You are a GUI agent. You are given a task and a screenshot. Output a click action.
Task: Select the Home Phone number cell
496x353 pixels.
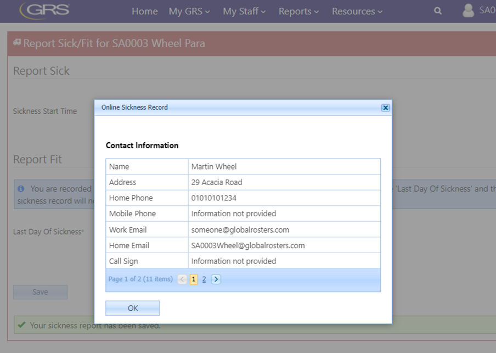click(x=284, y=198)
